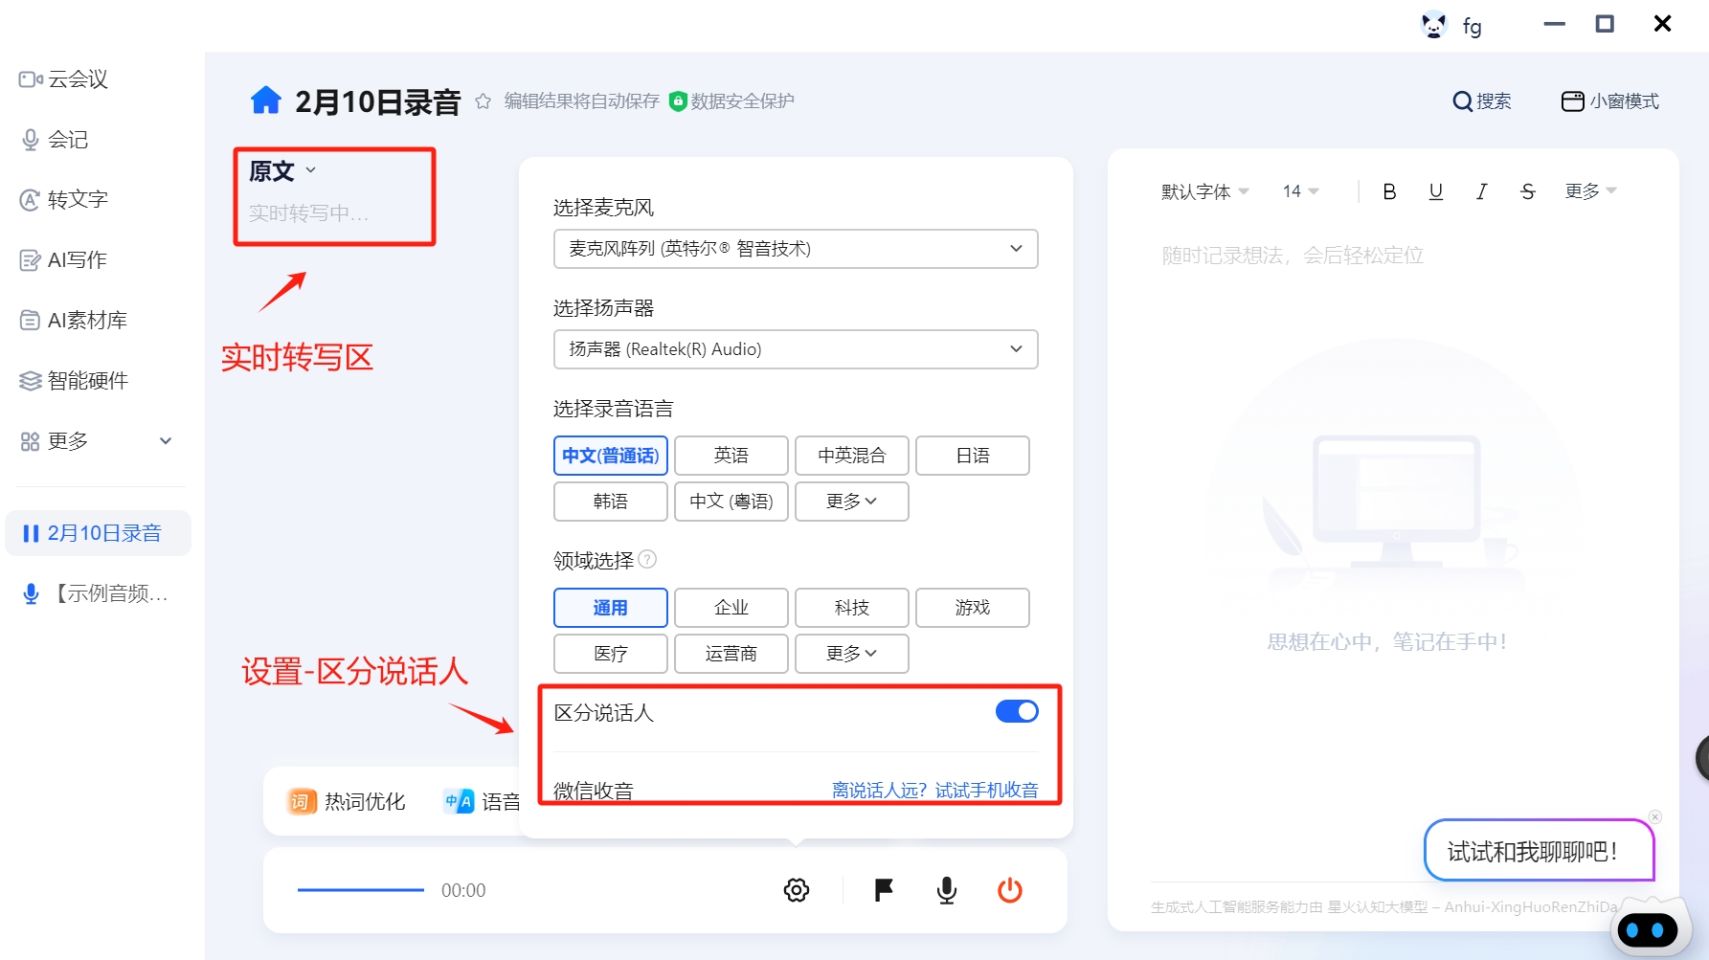The height and width of the screenshot is (960, 1709).
Task: Go to 转文字 section
Action: coord(64,199)
